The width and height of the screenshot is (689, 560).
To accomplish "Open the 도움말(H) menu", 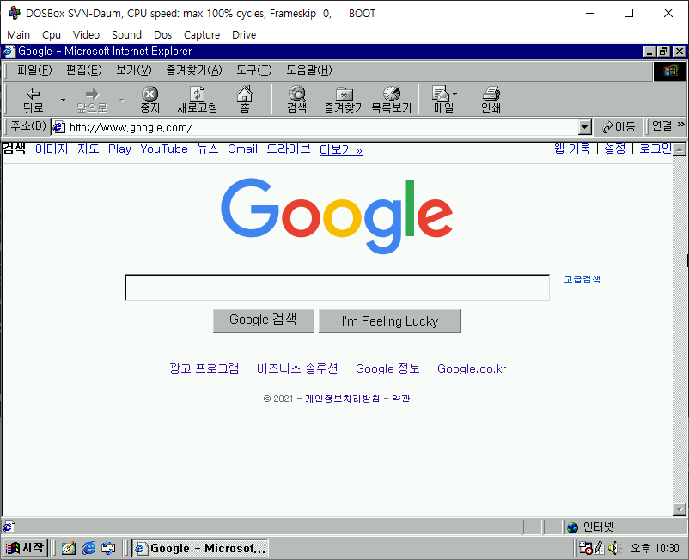I will coord(309,70).
